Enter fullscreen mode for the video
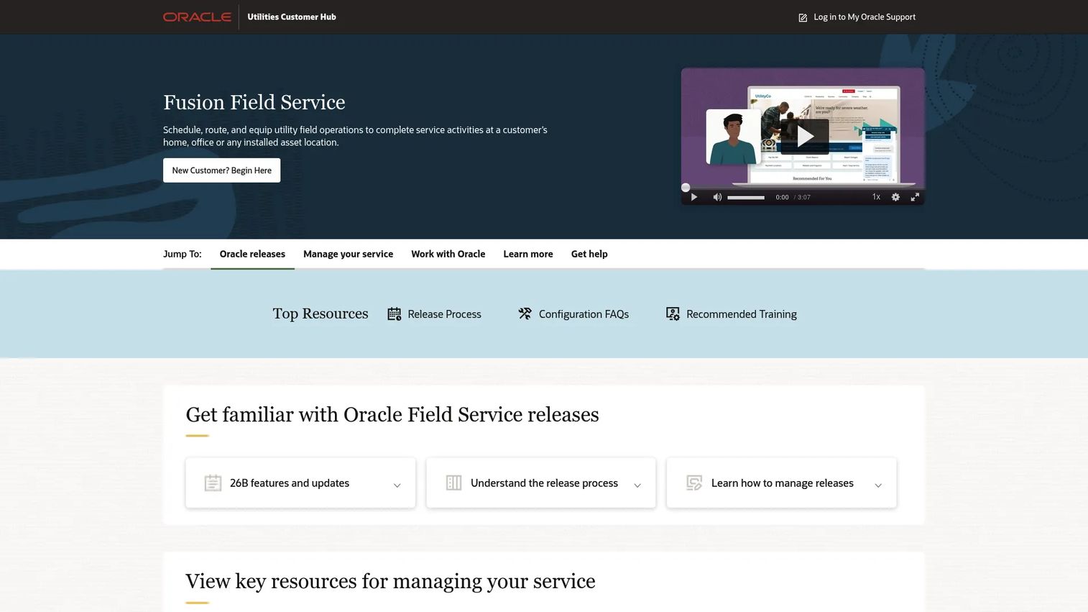This screenshot has width=1088, height=612. [915, 197]
